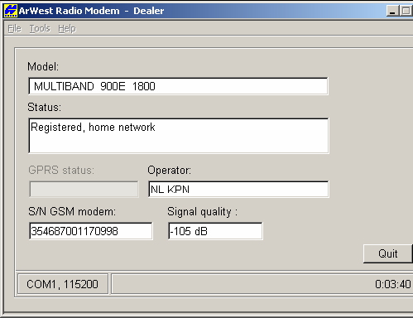Click the ArWest app icon in title bar

11,11
